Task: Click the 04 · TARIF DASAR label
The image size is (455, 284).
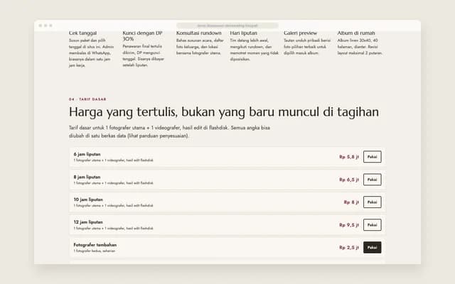Action: tap(87, 99)
